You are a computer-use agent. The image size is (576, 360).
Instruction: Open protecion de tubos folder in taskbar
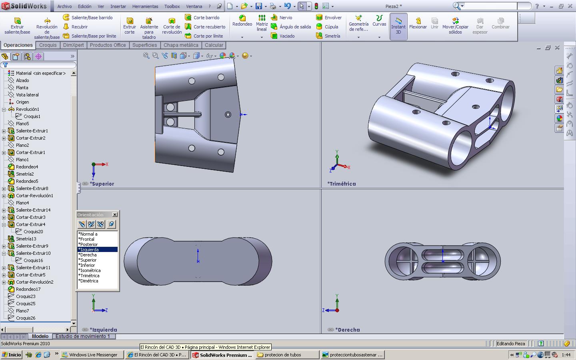point(287,355)
